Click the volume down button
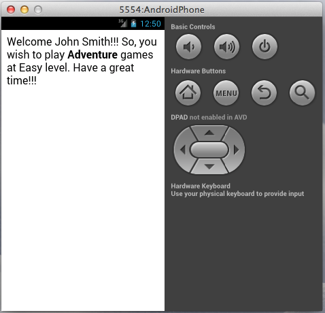The image size is (325, 313). [x=188, y=47]
